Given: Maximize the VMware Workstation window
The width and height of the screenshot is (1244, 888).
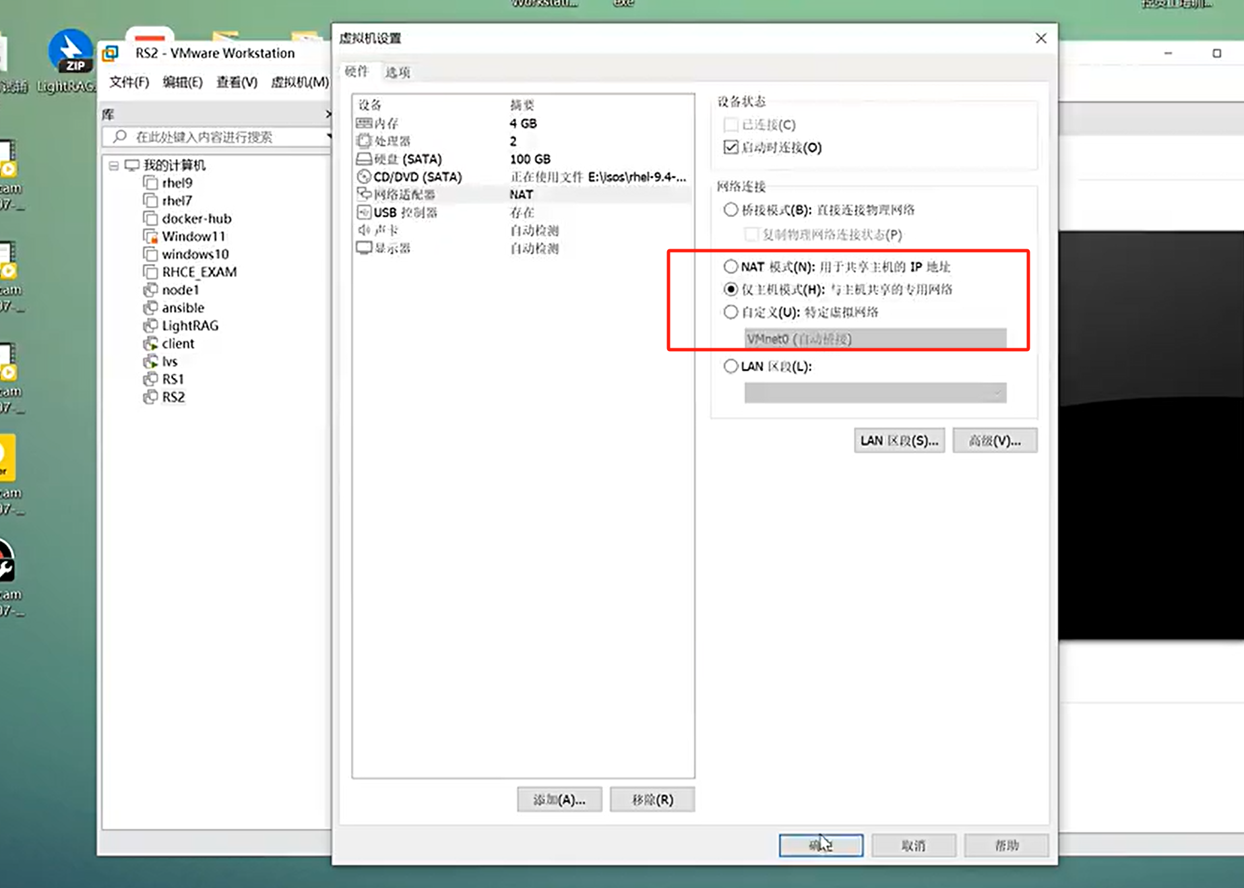Looking at the screenshot, I should 1217,53.
